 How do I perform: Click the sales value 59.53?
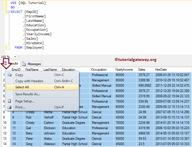click(x=145, y=139)
